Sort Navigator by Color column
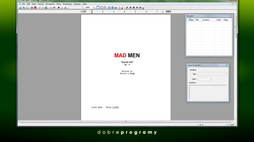The width and height of the screenshot is (254, 142). (x=219, y=20)
